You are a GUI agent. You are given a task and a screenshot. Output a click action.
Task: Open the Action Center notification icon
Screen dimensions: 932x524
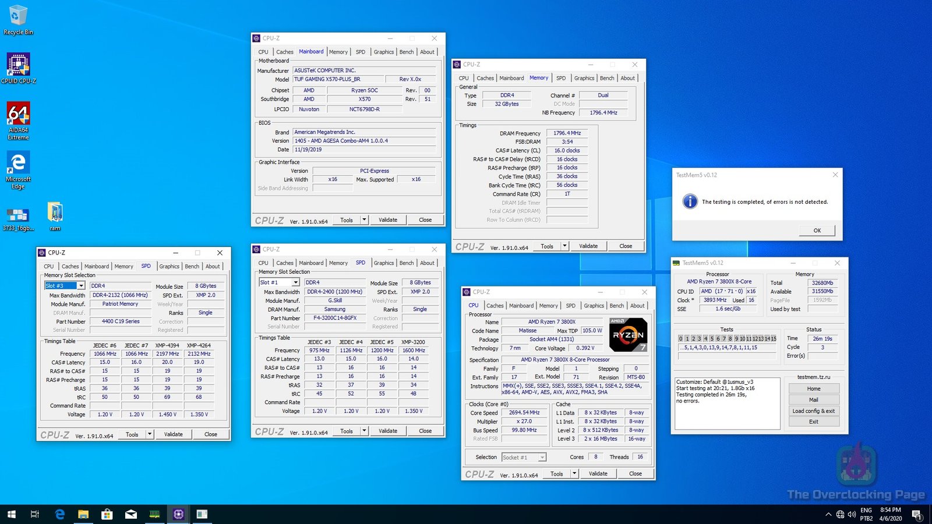pyautogui.click(x=916, y=514)
